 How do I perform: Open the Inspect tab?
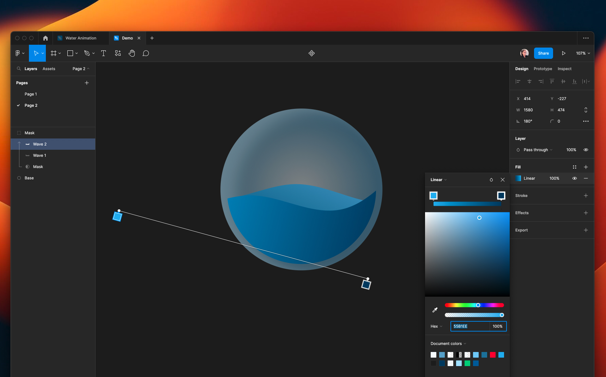[x=564, y=69]
